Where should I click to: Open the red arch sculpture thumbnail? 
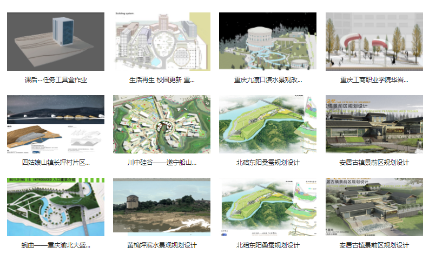pos(374,42)
